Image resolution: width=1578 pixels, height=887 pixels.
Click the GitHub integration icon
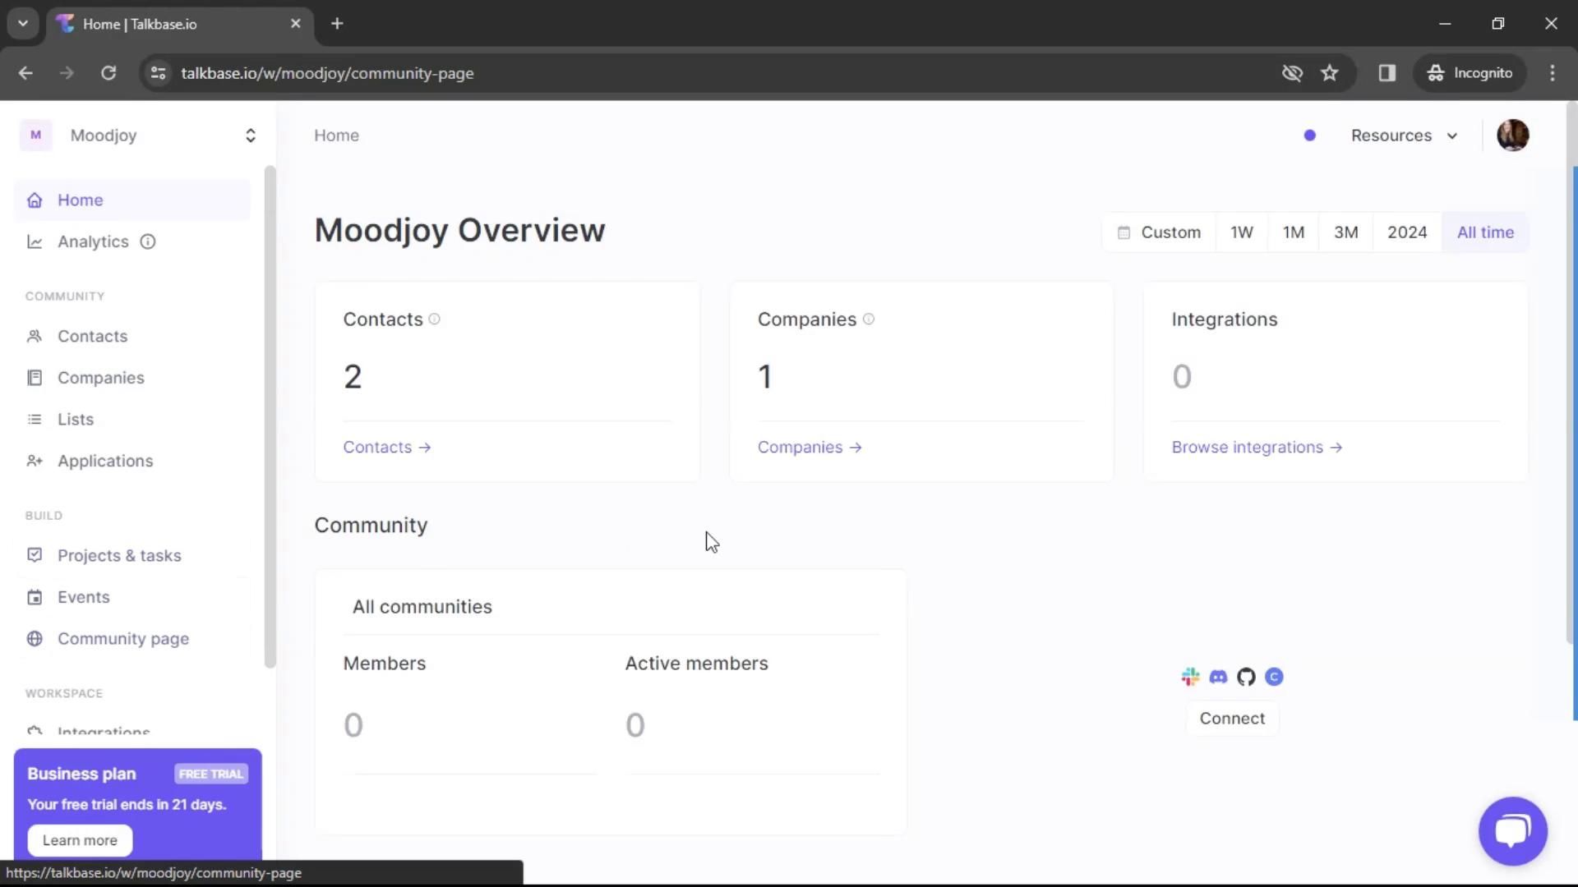click(1246, 677)
